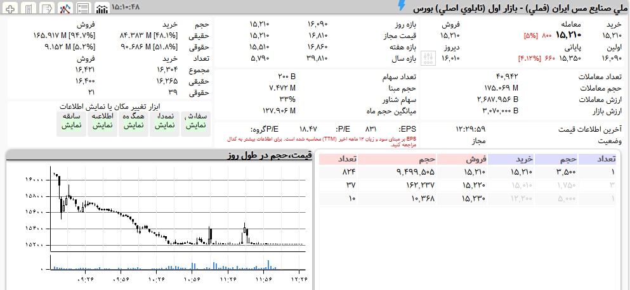
Task: Click the red [۵%] trade change
Action: (x=530, y=35)
